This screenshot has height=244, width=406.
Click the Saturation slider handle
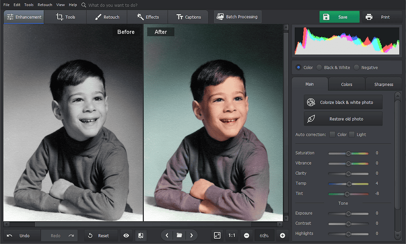pos(348,153)
